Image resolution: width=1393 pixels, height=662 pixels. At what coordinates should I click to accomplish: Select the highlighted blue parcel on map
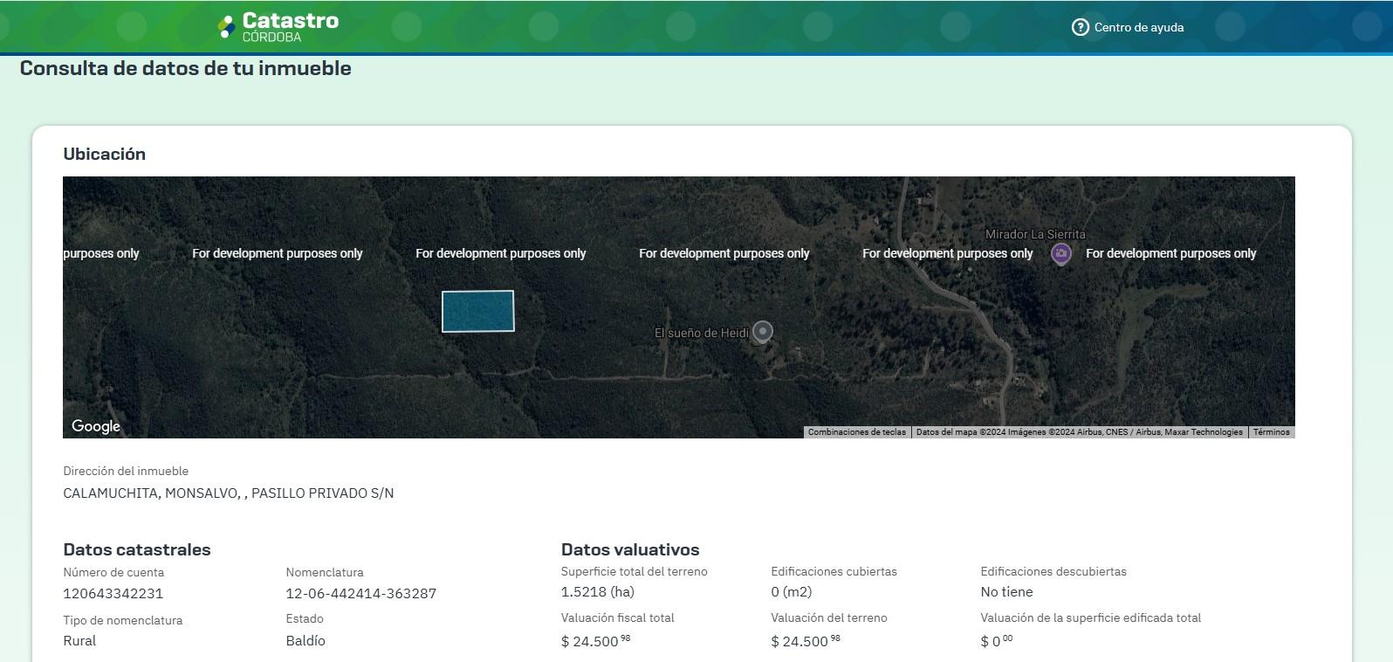pos(477,311)
